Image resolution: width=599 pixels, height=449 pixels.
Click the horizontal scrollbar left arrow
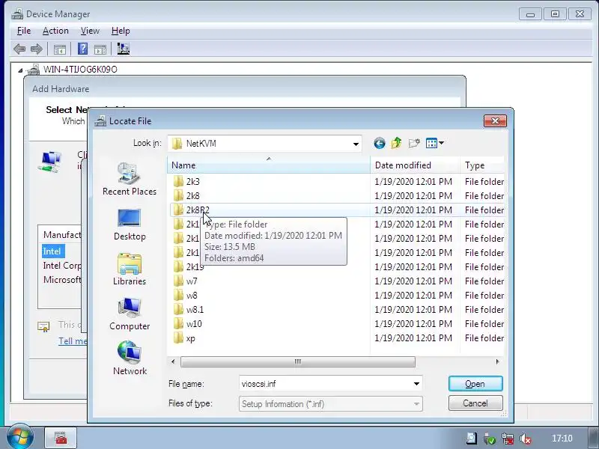coord(173,361)
